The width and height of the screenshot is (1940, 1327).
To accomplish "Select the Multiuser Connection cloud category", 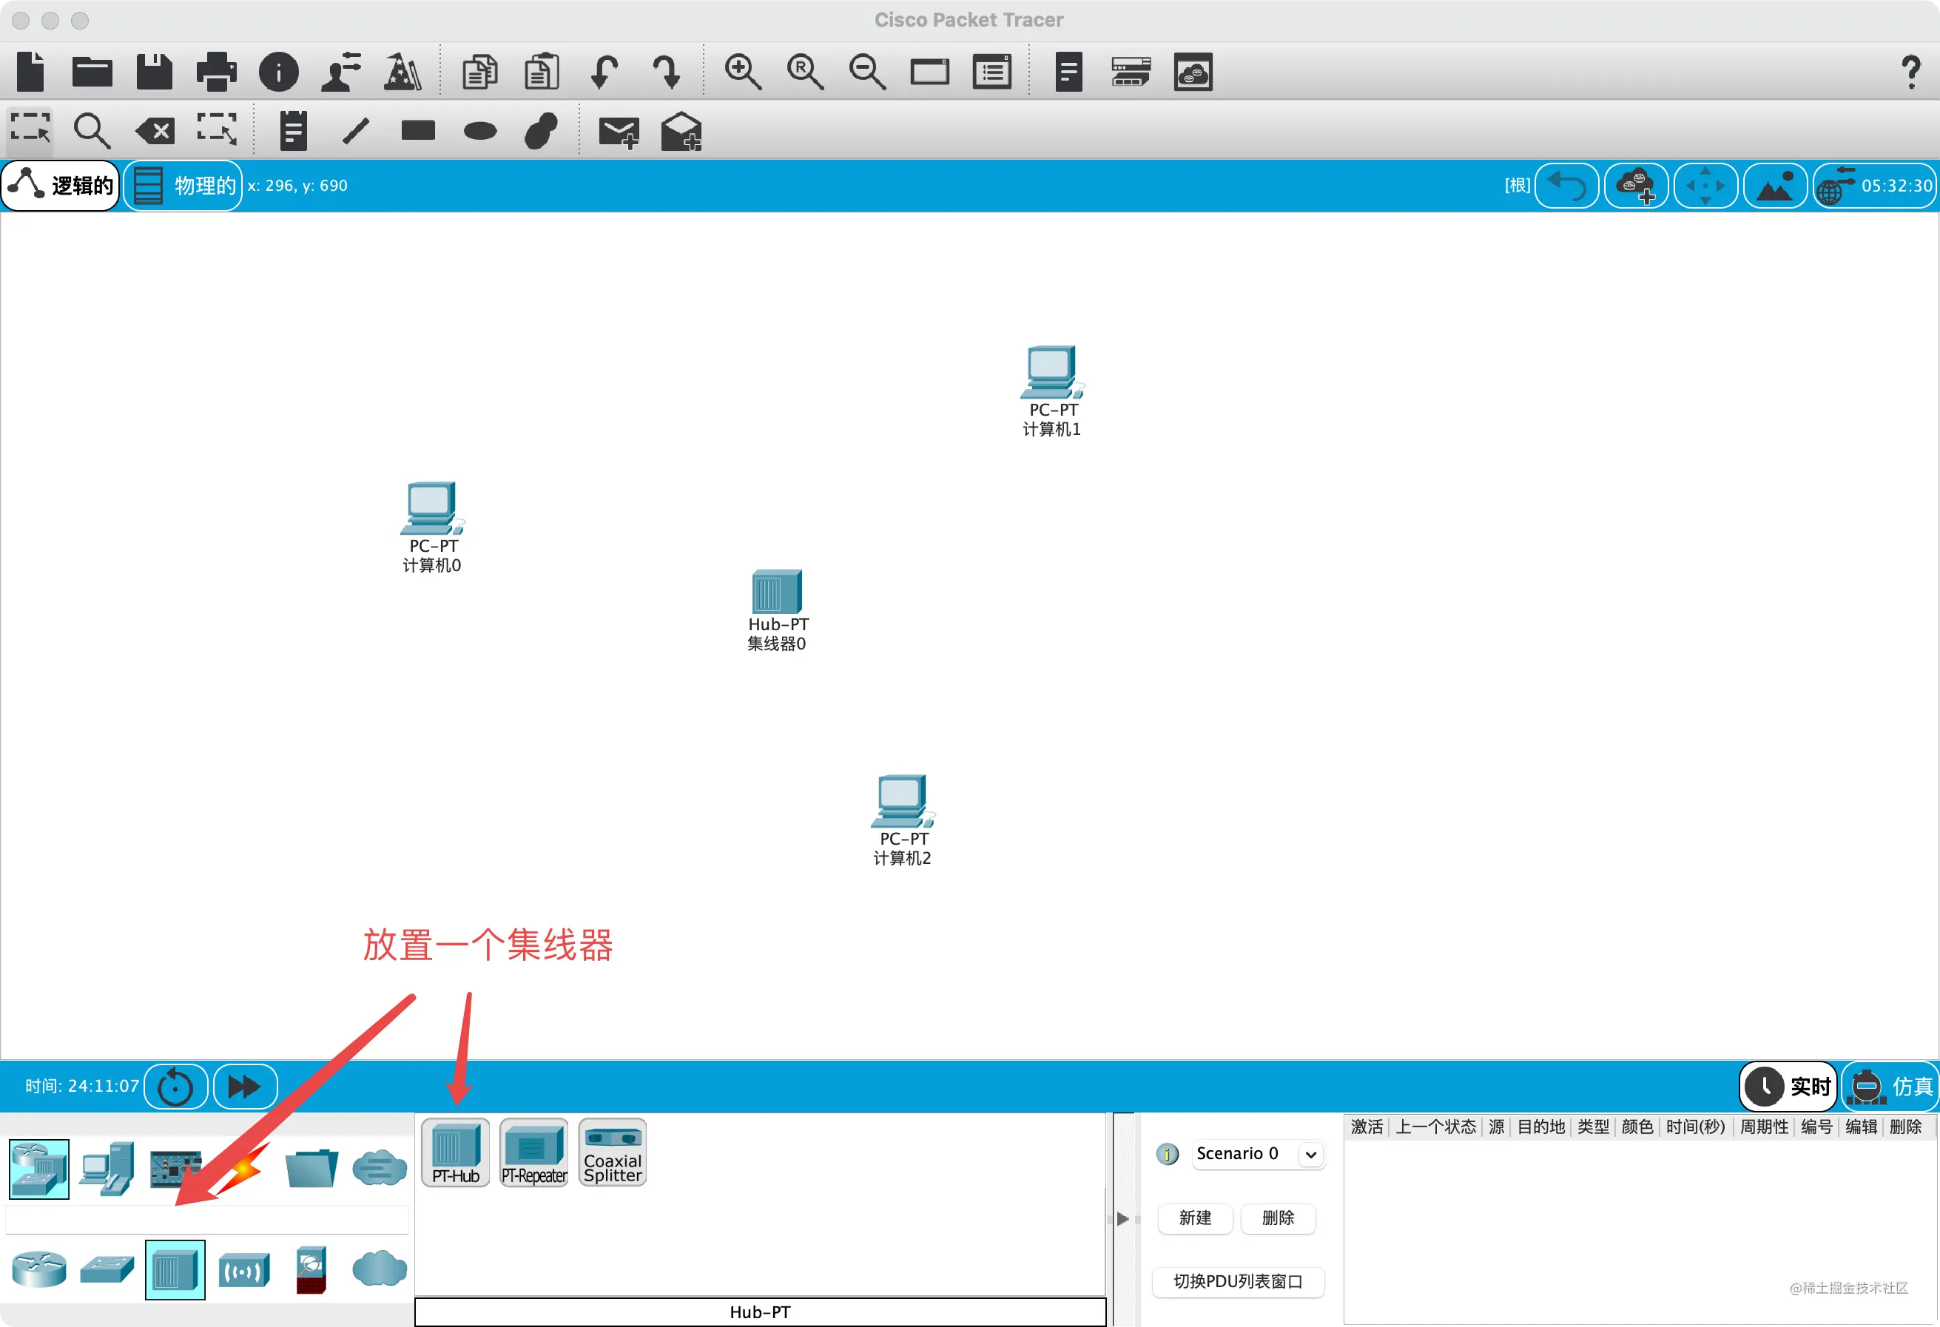I will [x=380, y=1167].
